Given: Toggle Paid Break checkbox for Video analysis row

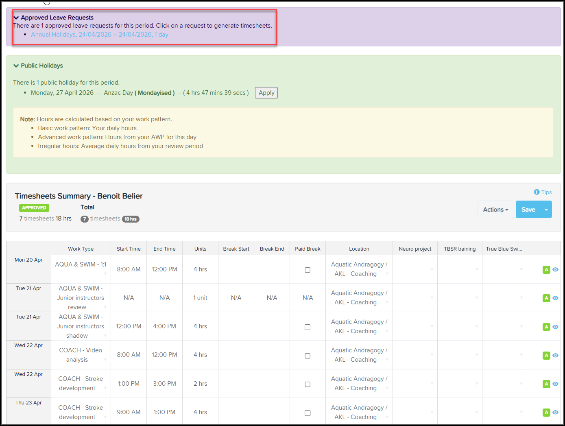Looking at the screenshot, I should click(x=308, y=356).
